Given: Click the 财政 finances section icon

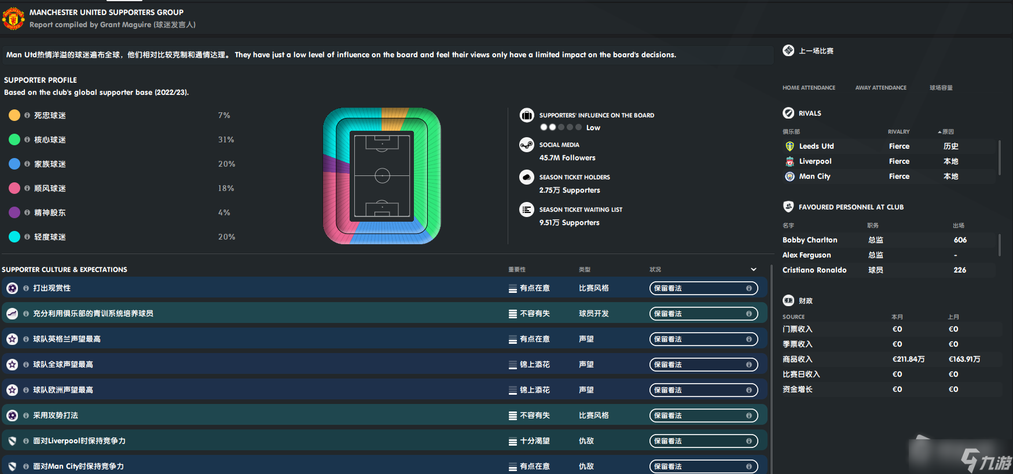Looking at the screenshot, I should pos(788,300).
